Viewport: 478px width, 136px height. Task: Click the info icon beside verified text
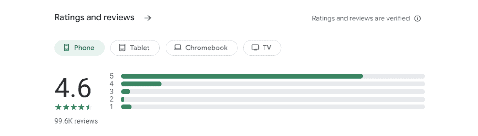418,19
